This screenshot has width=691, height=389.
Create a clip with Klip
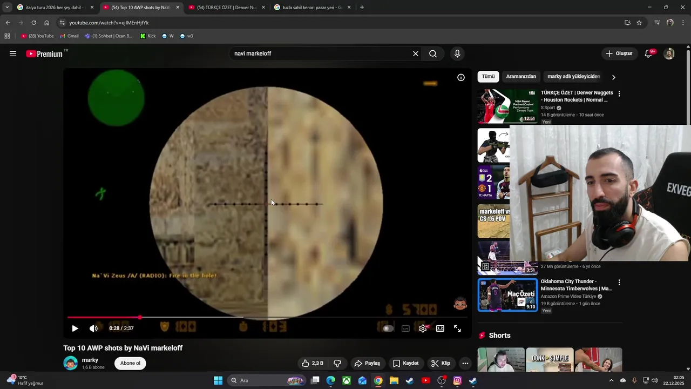coord(441,363)
